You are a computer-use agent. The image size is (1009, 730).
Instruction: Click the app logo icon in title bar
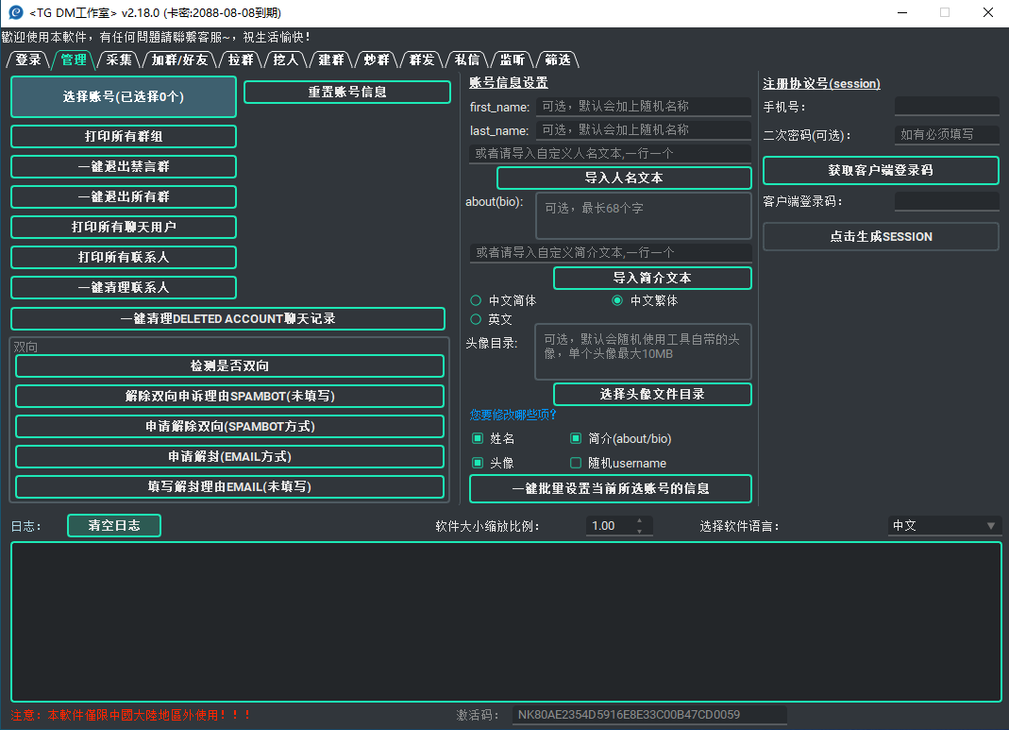coord(15,12)
